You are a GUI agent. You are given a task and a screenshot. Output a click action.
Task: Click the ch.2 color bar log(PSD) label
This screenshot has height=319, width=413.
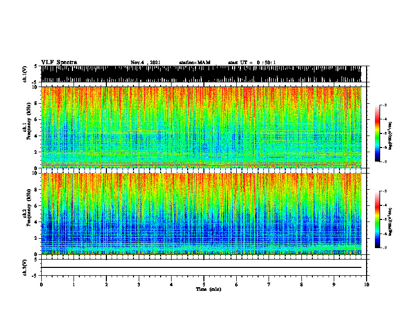[x=391, y=222]
